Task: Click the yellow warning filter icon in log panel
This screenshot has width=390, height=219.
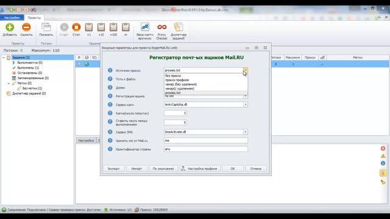Action: 383,156
